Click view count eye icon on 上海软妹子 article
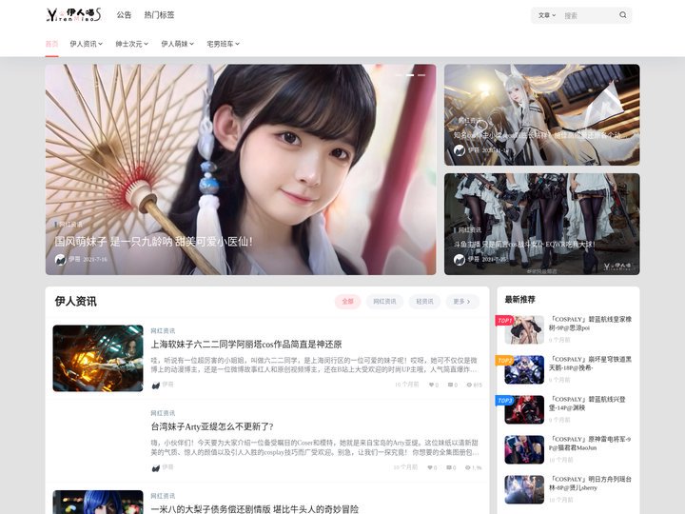 pos(469,385)
